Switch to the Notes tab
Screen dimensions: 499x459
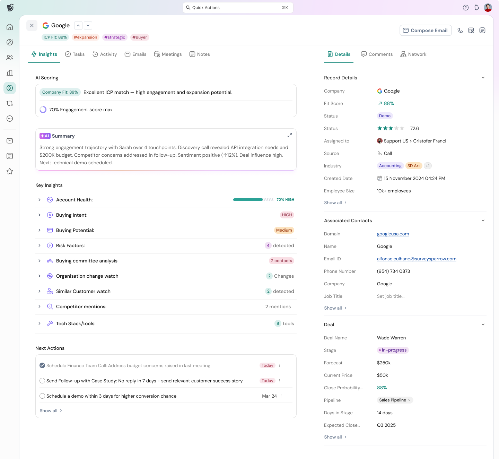[x=200, y=54]
